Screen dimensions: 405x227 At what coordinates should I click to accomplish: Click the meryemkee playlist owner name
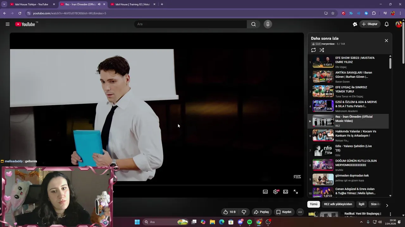328,44
